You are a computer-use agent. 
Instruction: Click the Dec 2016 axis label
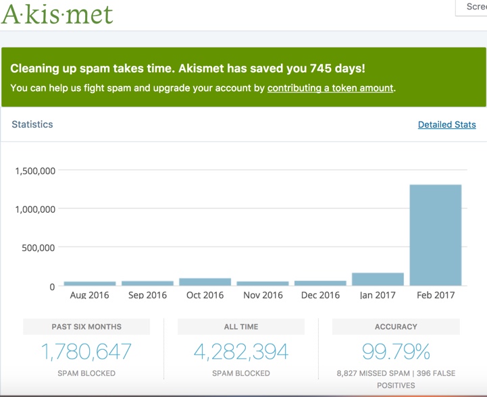320,295
